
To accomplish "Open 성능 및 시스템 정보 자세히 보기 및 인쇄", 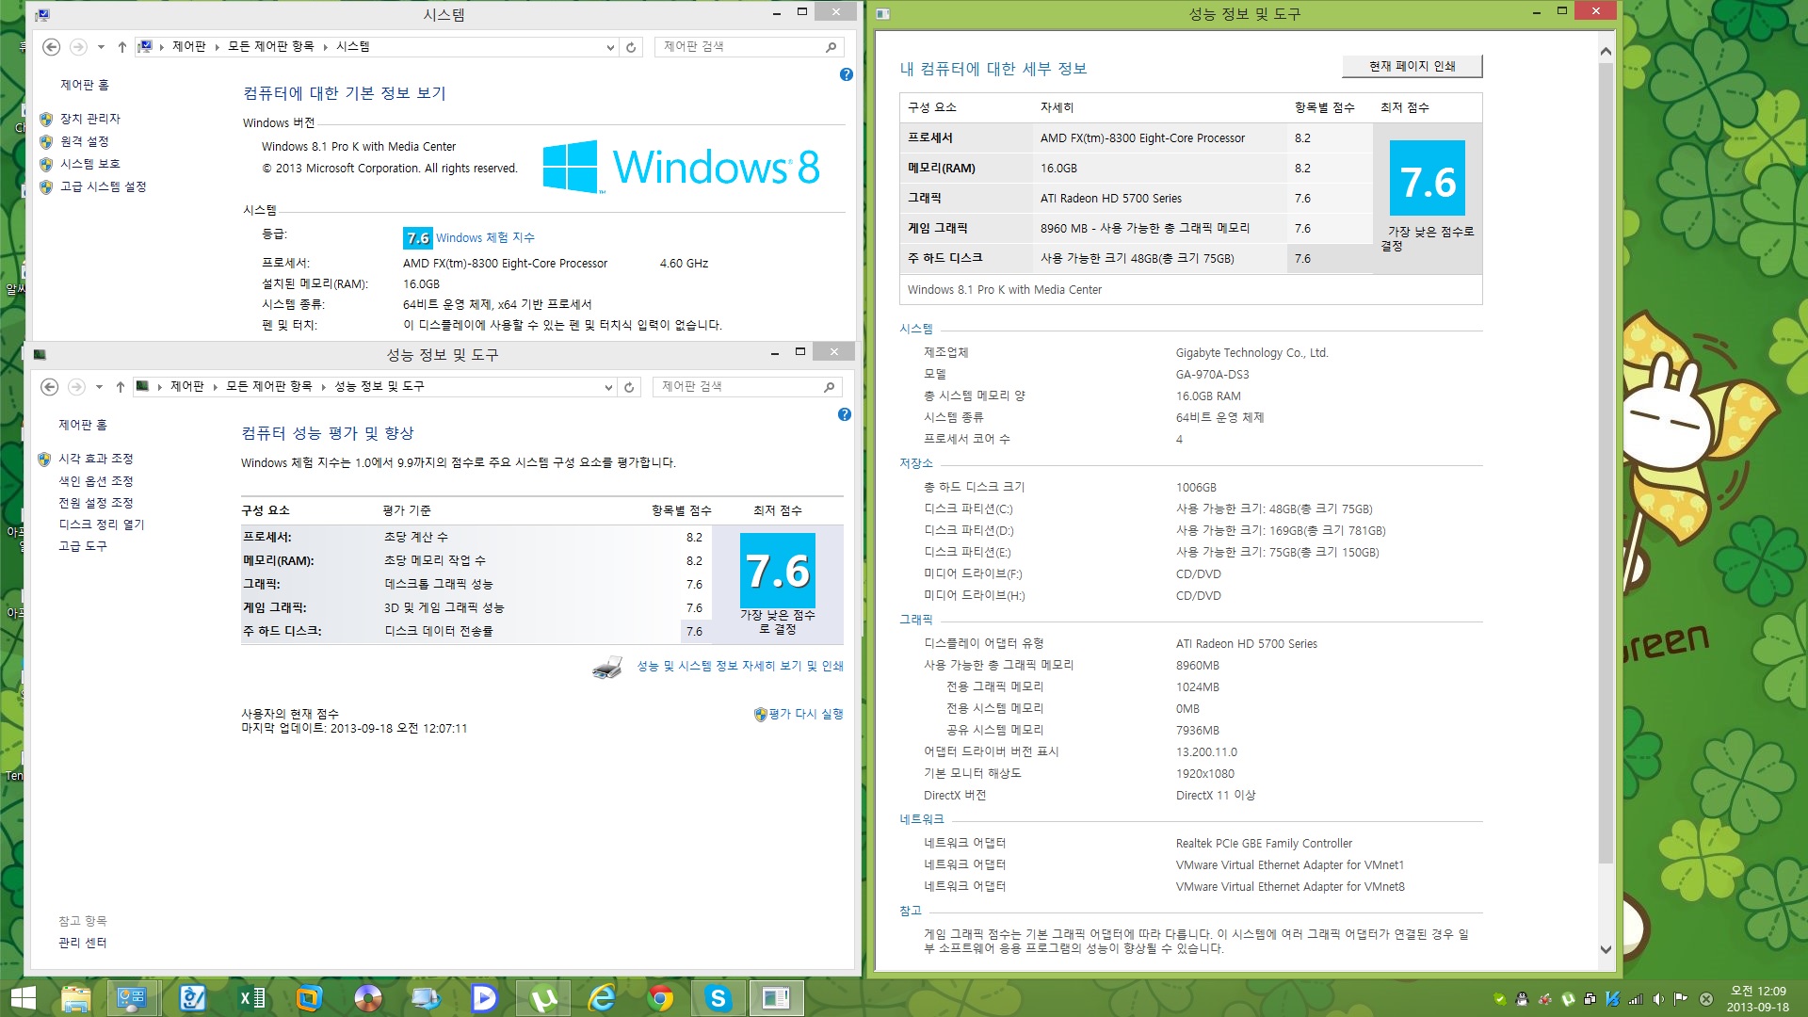I will [x=740, y=666].
